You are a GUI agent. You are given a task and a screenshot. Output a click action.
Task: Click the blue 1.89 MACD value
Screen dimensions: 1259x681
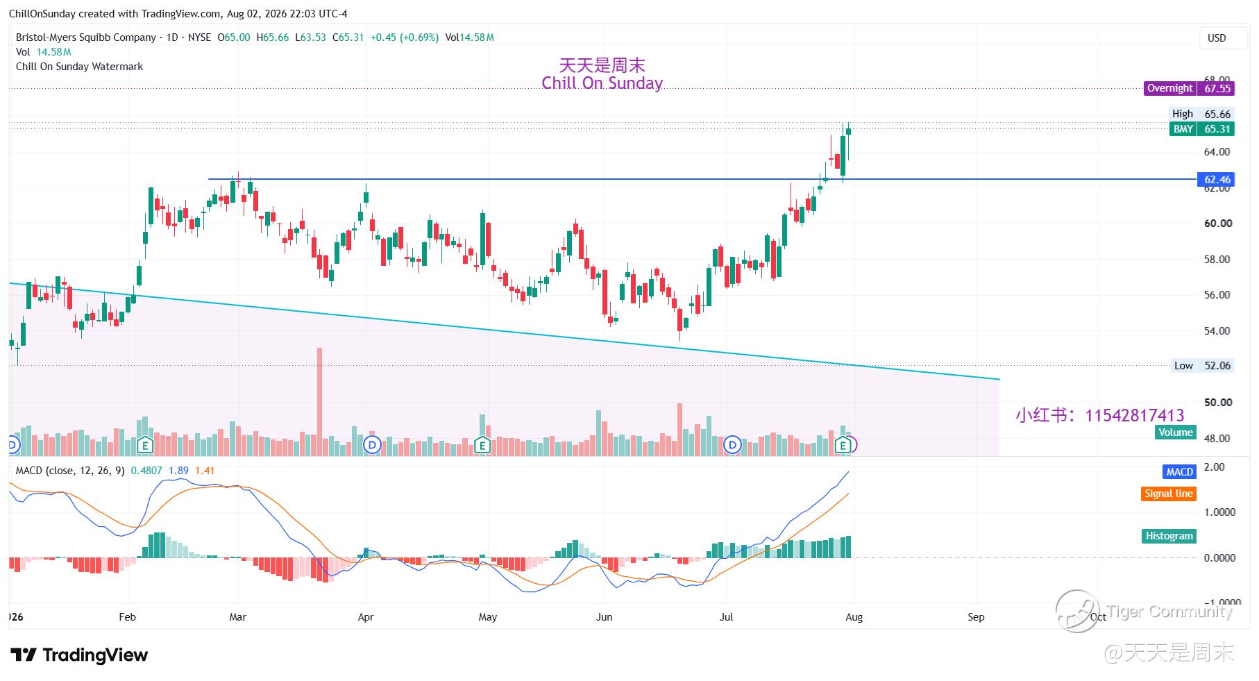178,471
